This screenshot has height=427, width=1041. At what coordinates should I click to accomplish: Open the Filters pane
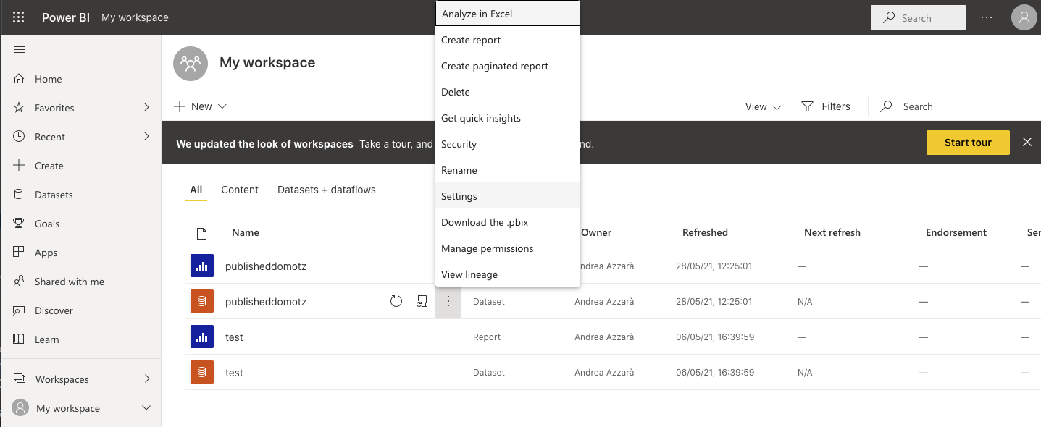(826, 106)
